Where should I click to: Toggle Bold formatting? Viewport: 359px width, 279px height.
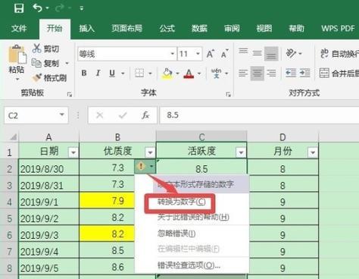[x=84, y=74]
